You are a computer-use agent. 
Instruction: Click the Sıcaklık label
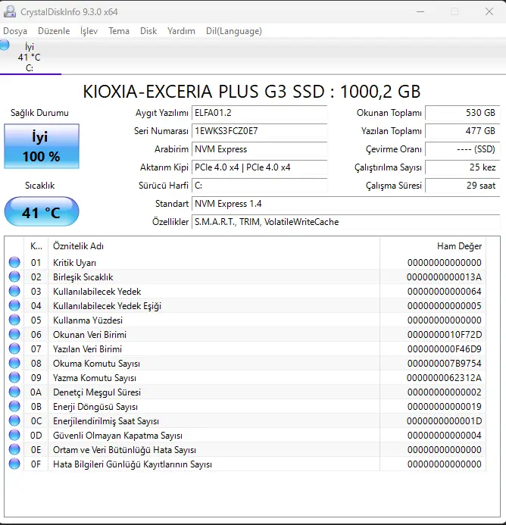pyautogui.click(x=39, y=186)
